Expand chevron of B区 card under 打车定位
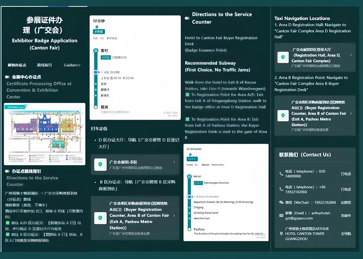Viewport: 363px width, 259px height. point(174,215)
